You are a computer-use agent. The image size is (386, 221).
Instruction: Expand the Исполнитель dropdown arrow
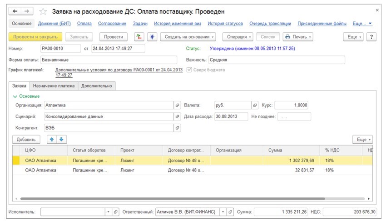coord(109,212)
